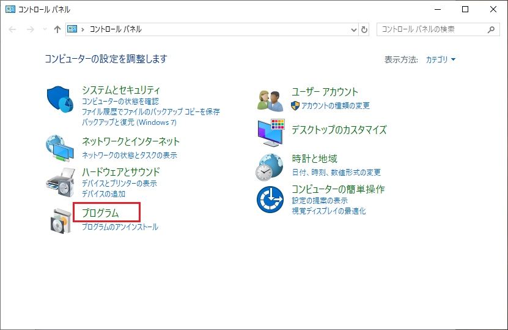Click プログラムのアンインストール link
Image resolution: width=508 pixels, height=330 pixels.
pos(120,227)
